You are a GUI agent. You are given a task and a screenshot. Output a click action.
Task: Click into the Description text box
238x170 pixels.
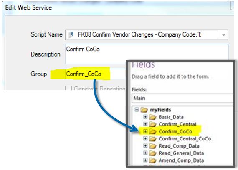(x=147, y=54)
